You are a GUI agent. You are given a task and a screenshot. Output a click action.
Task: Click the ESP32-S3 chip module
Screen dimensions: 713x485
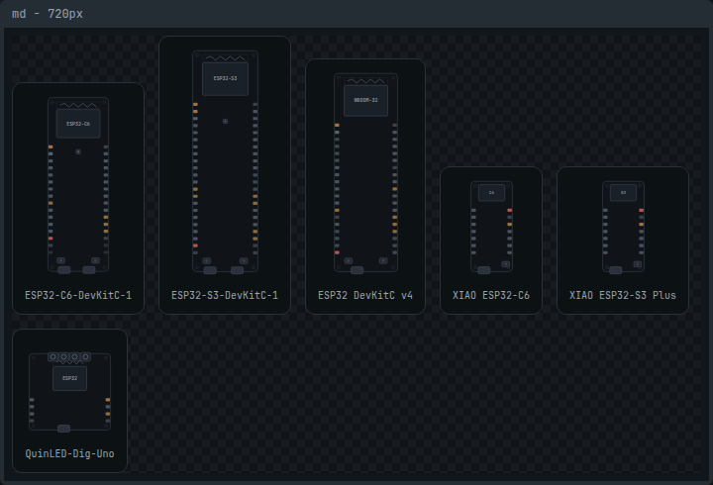(x=225, y=78)
